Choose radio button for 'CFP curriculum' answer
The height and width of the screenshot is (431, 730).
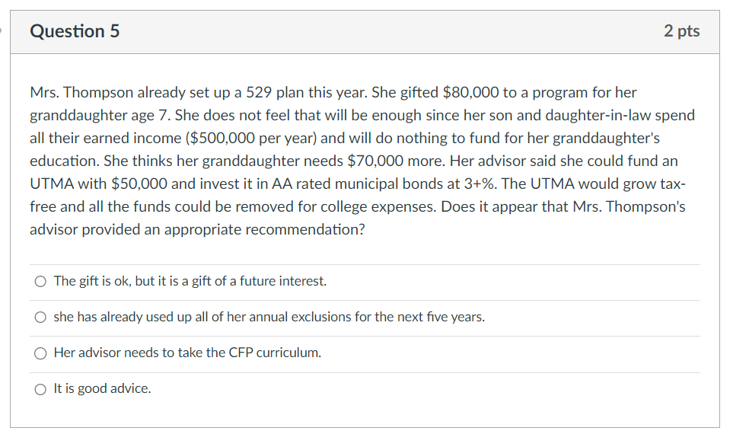click(x=40, y=353)
